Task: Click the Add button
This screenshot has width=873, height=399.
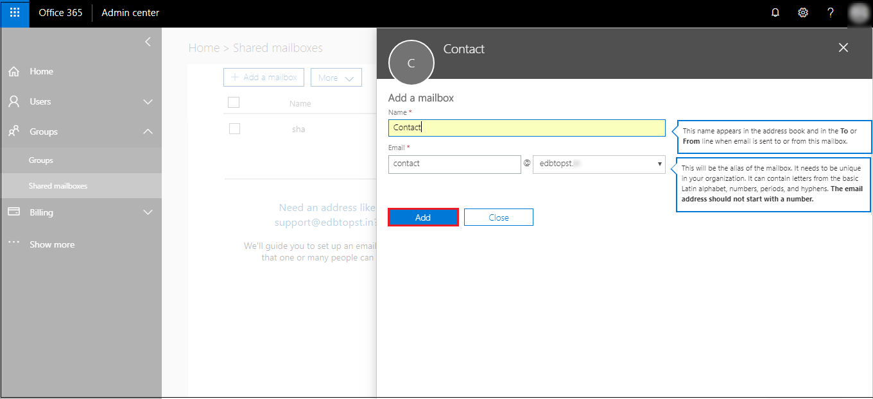Action: (x=423, y=217)
